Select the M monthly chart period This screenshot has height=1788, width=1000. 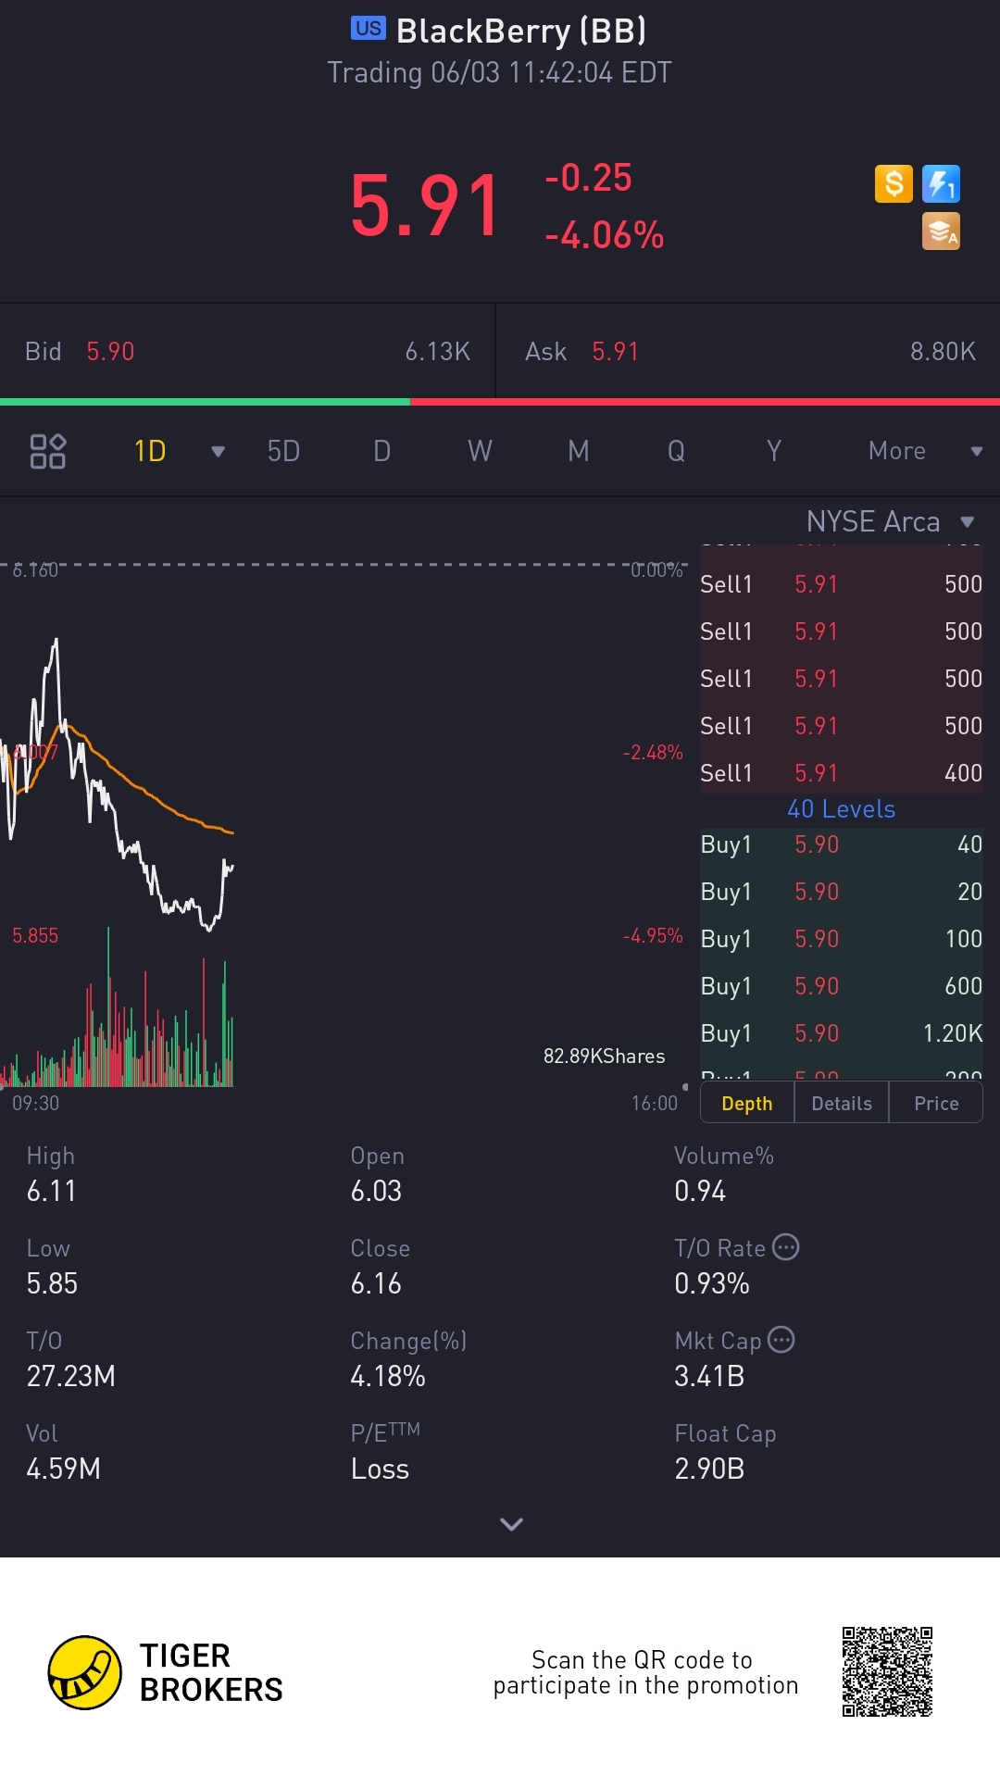[579, 451]
